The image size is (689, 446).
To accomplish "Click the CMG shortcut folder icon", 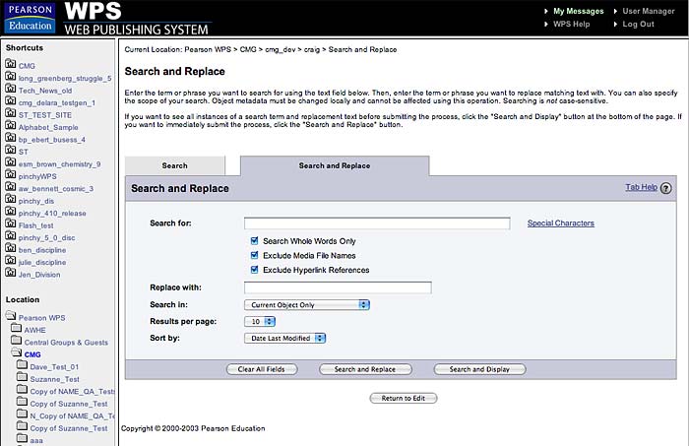I will click(x=11, y=64).
